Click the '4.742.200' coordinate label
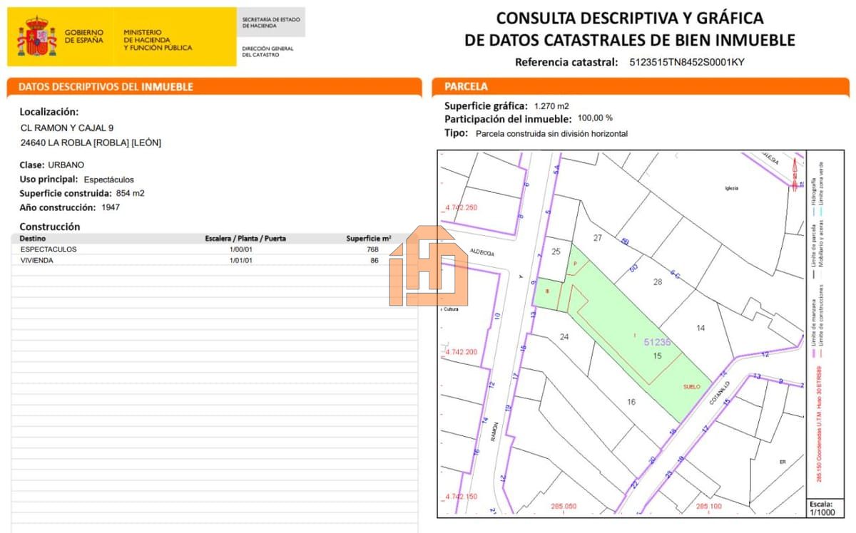The image size is (856, 533). [x=460, y=352]
